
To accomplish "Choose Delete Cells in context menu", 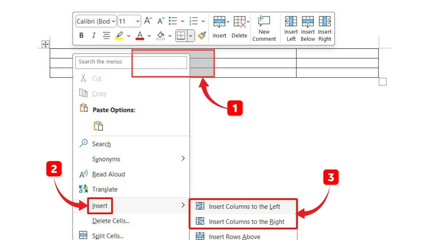I will pos(131,221).
